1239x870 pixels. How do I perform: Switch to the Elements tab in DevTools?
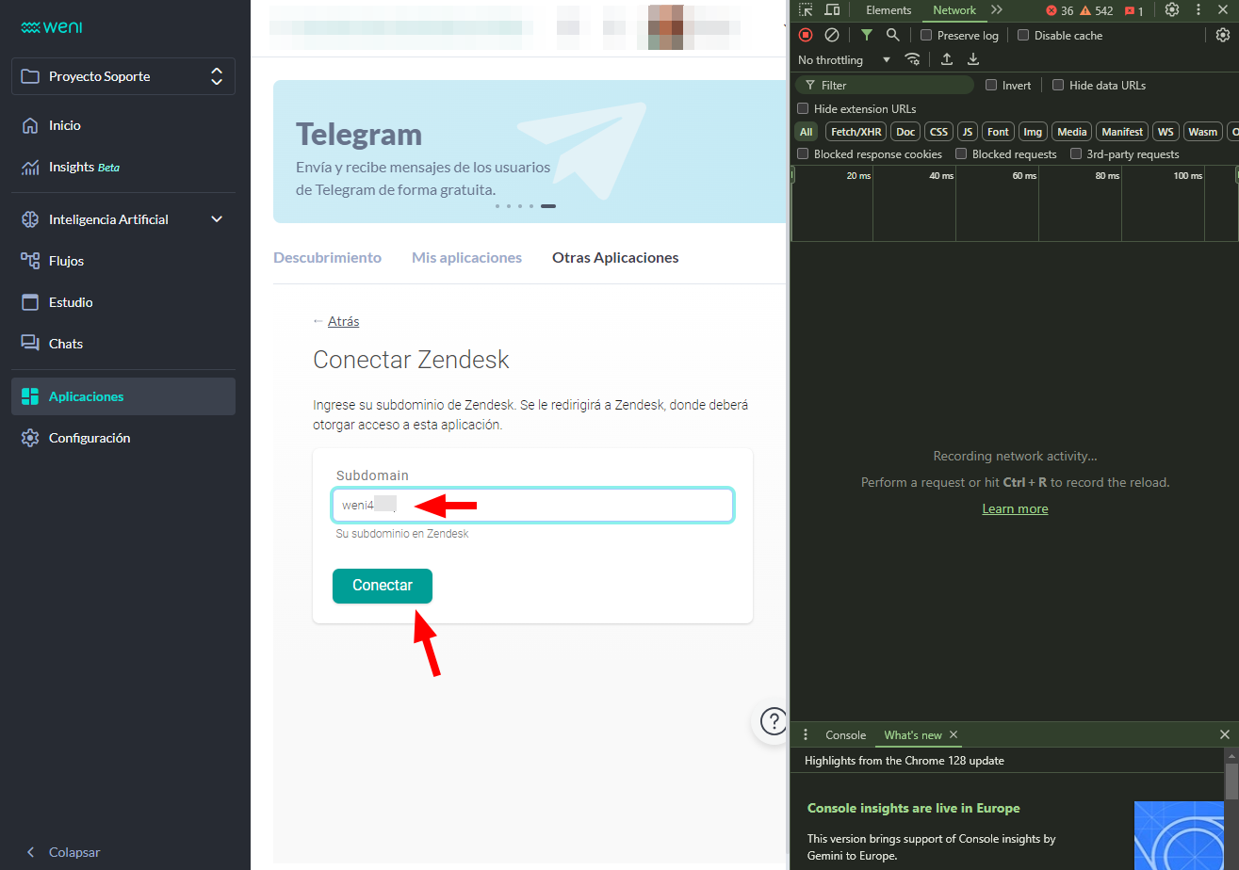[888, 9]
